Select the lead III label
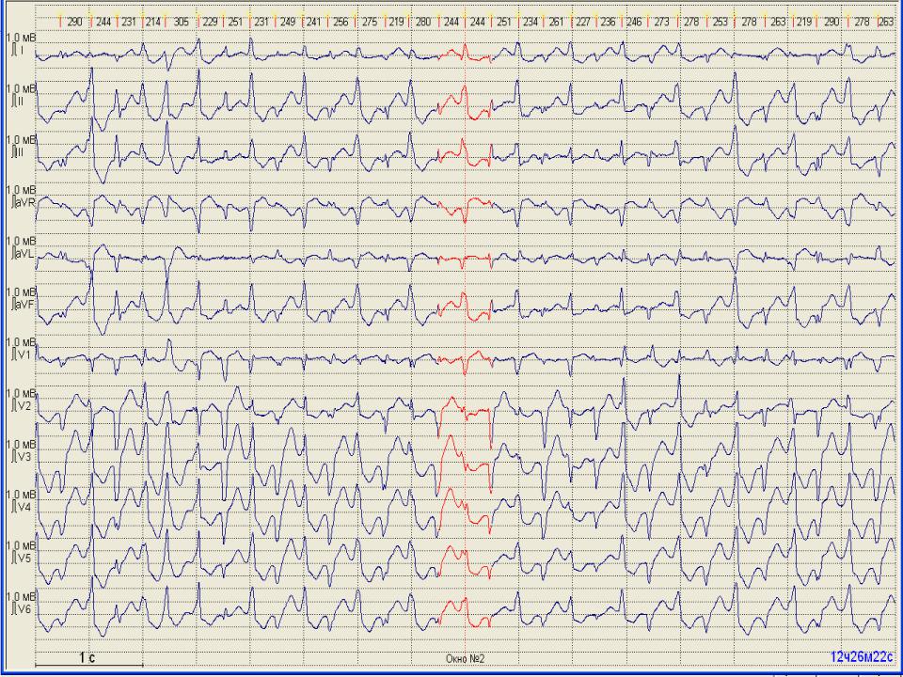 (19, 152)
